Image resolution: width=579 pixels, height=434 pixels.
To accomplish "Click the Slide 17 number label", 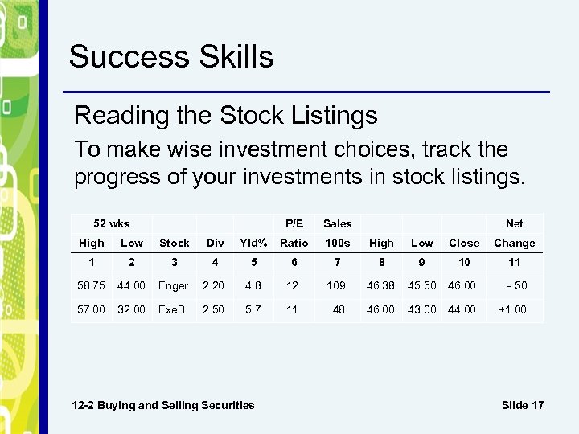I will click(522, 405).
